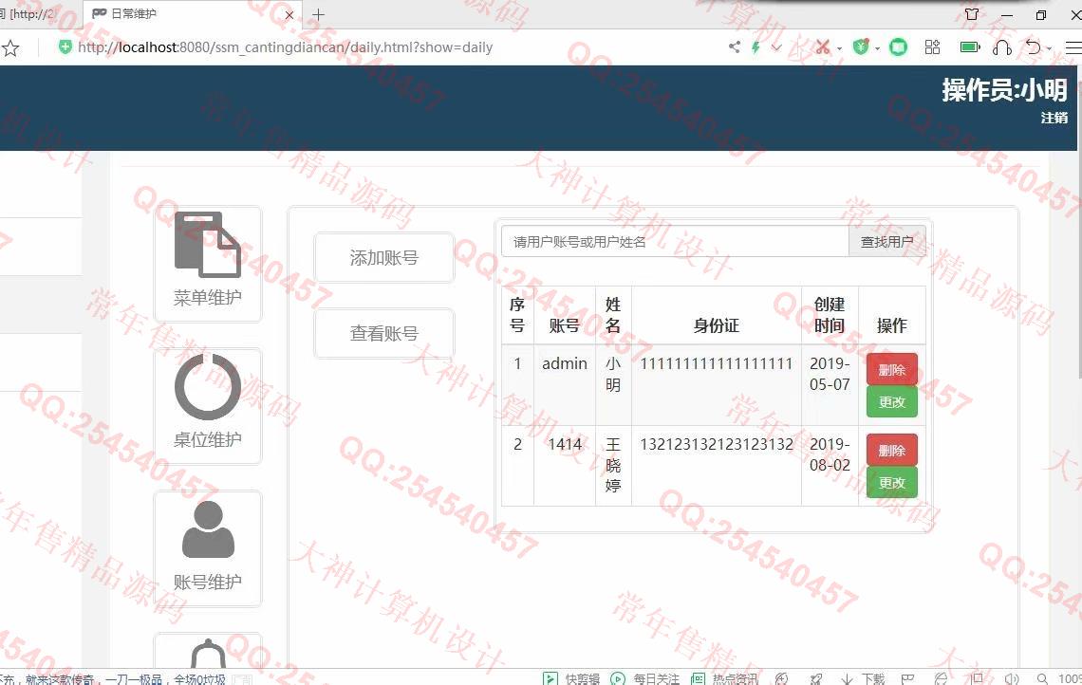
Task: Delete the 1414 account row
Action: (x=891, y=451)
